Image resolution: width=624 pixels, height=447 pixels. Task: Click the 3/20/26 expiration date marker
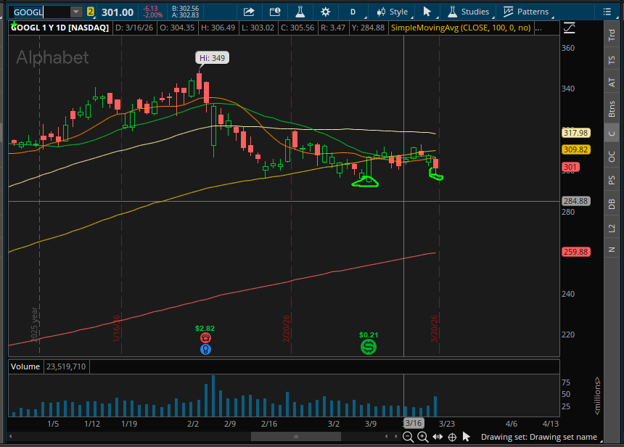[434, 329]
